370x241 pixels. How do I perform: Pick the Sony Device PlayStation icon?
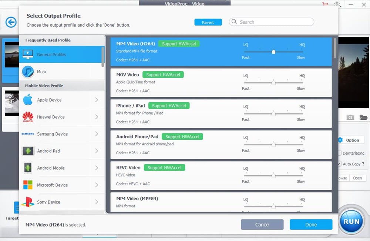[28, 202]
